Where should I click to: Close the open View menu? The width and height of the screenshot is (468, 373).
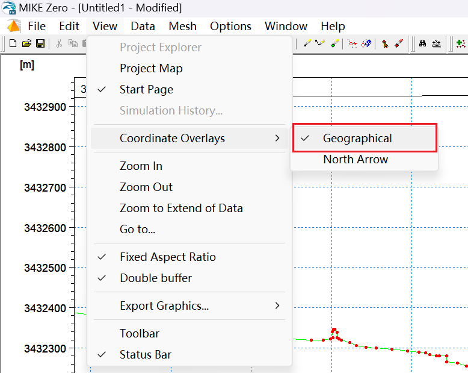105,27
